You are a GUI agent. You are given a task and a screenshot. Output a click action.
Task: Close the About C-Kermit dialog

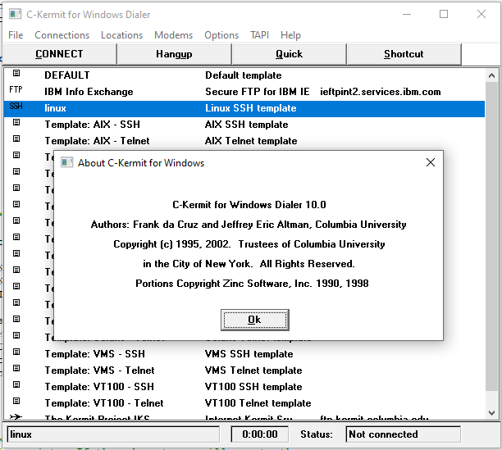[431, 162]
